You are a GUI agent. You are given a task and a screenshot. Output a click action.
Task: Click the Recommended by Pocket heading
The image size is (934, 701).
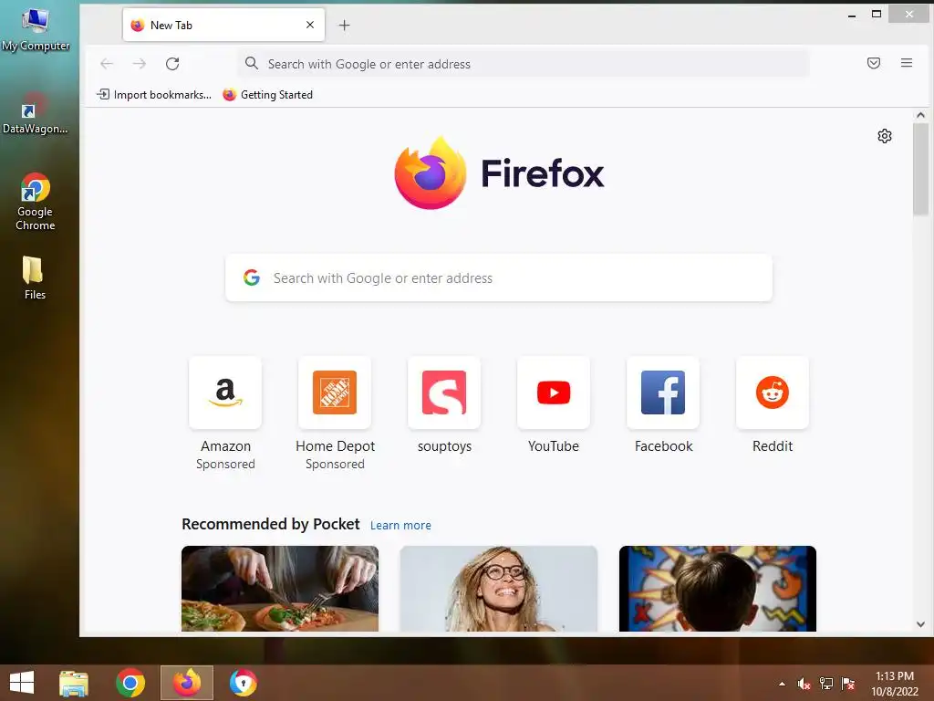click(270, 524)
